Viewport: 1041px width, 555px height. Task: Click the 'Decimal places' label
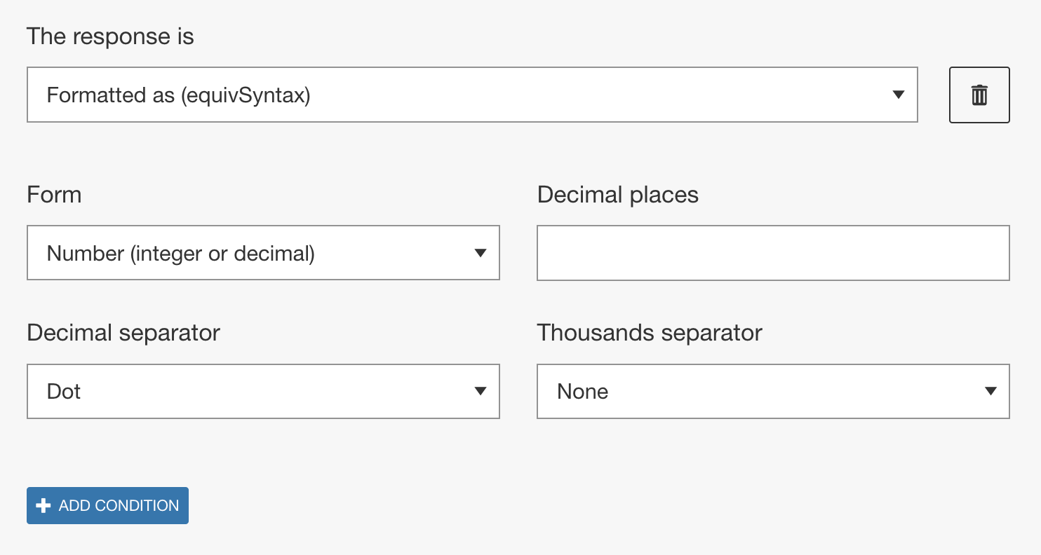point(617,194)
